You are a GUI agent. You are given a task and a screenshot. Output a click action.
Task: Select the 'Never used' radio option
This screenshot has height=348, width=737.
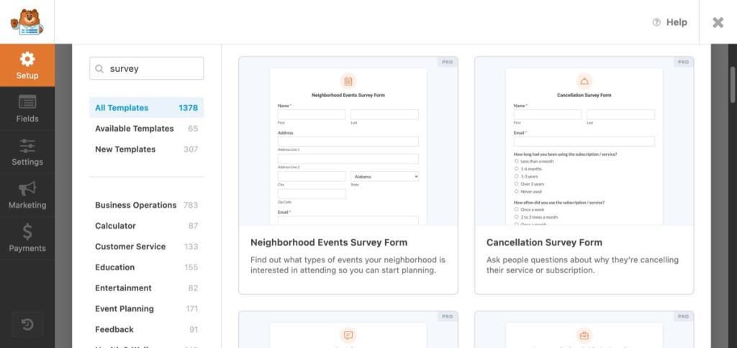tap(517, 191)
